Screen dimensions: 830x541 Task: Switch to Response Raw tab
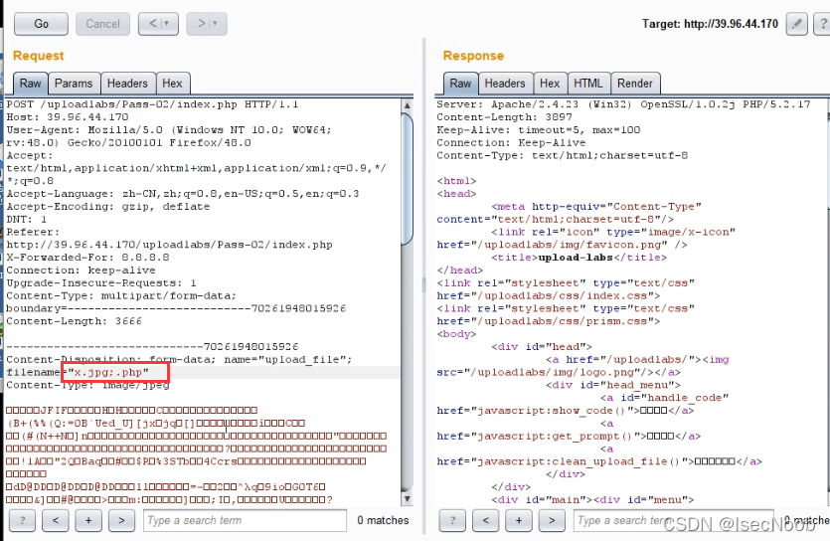pos(460,84)
